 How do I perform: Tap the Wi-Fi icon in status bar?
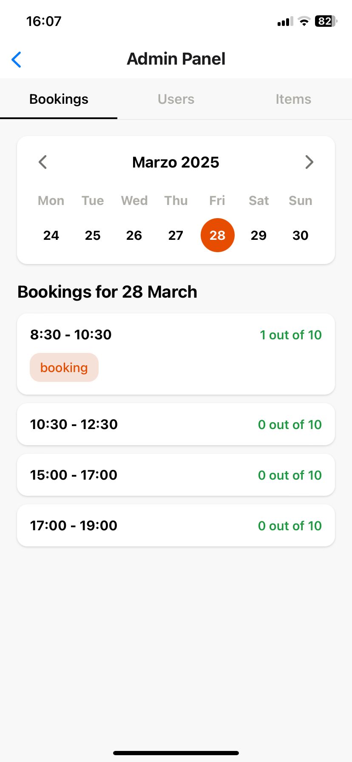coord(304,21)
